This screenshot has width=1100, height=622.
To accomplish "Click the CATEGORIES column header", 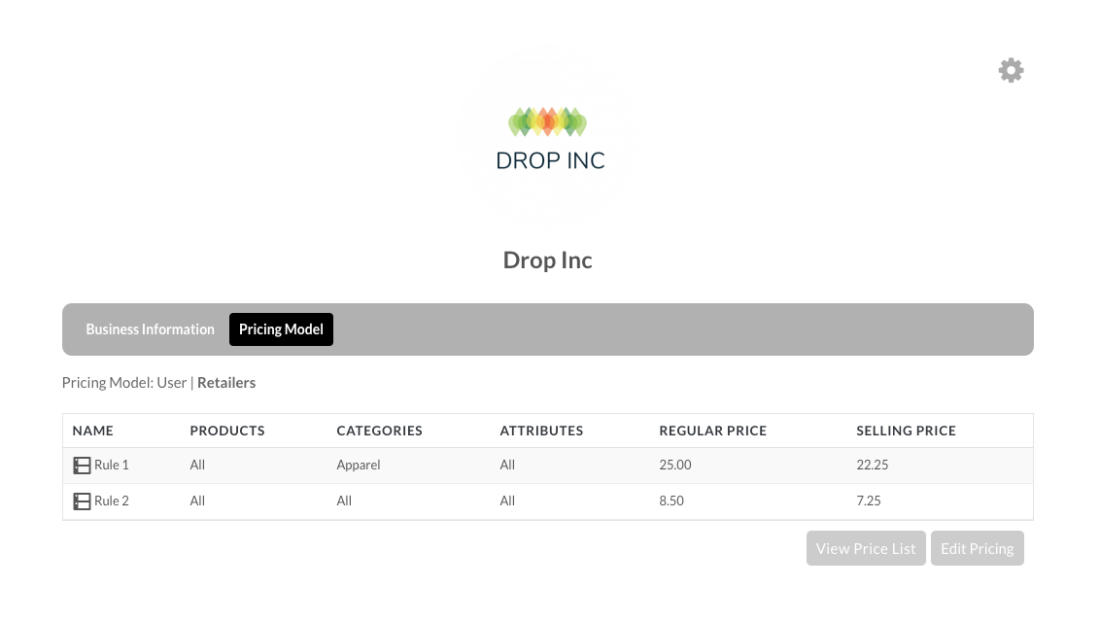I will click(380, 431).
